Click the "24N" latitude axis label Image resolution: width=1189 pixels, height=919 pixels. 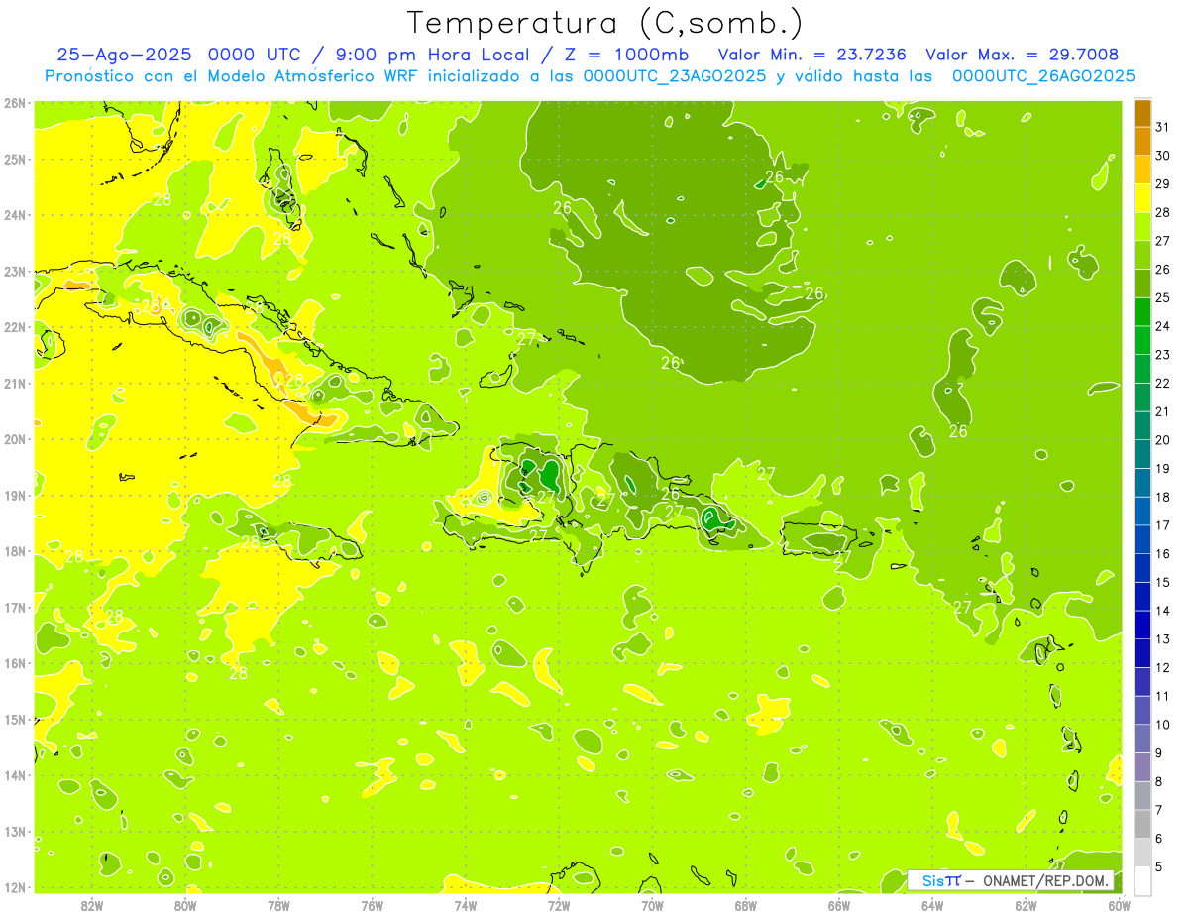click(14, 215)
